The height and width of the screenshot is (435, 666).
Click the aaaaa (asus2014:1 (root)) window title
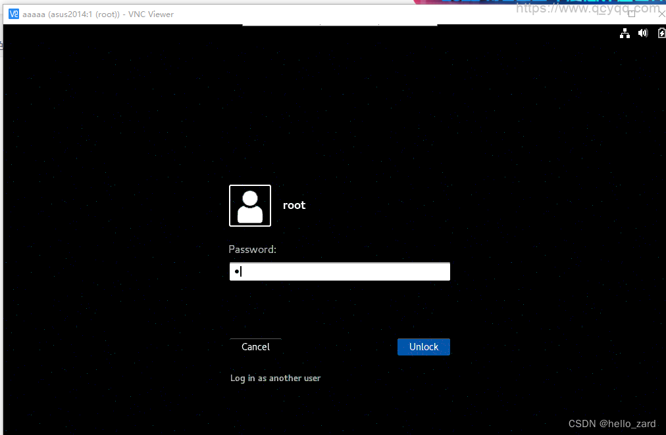71,14
